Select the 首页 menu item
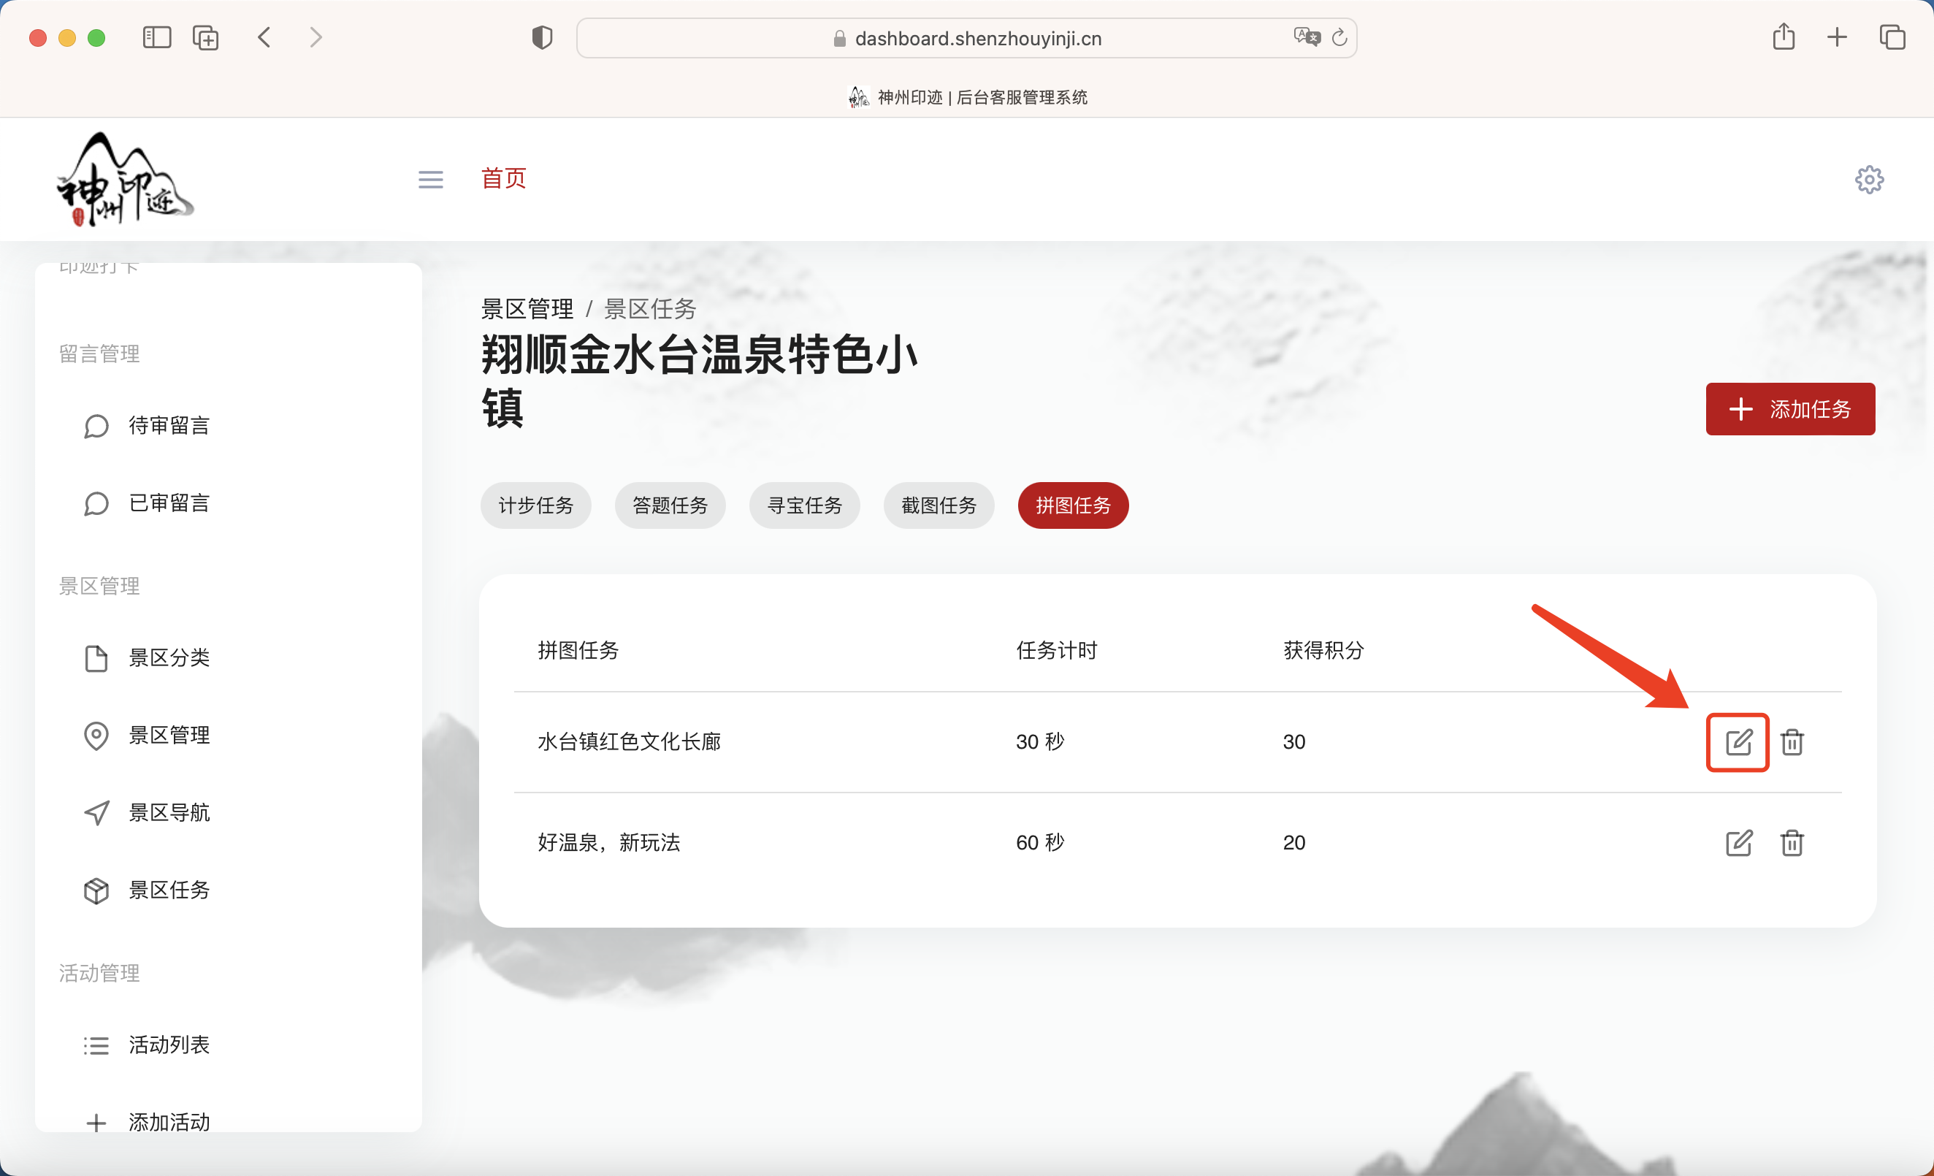This screenshot has height=1176, width=1934. [503, 179]
